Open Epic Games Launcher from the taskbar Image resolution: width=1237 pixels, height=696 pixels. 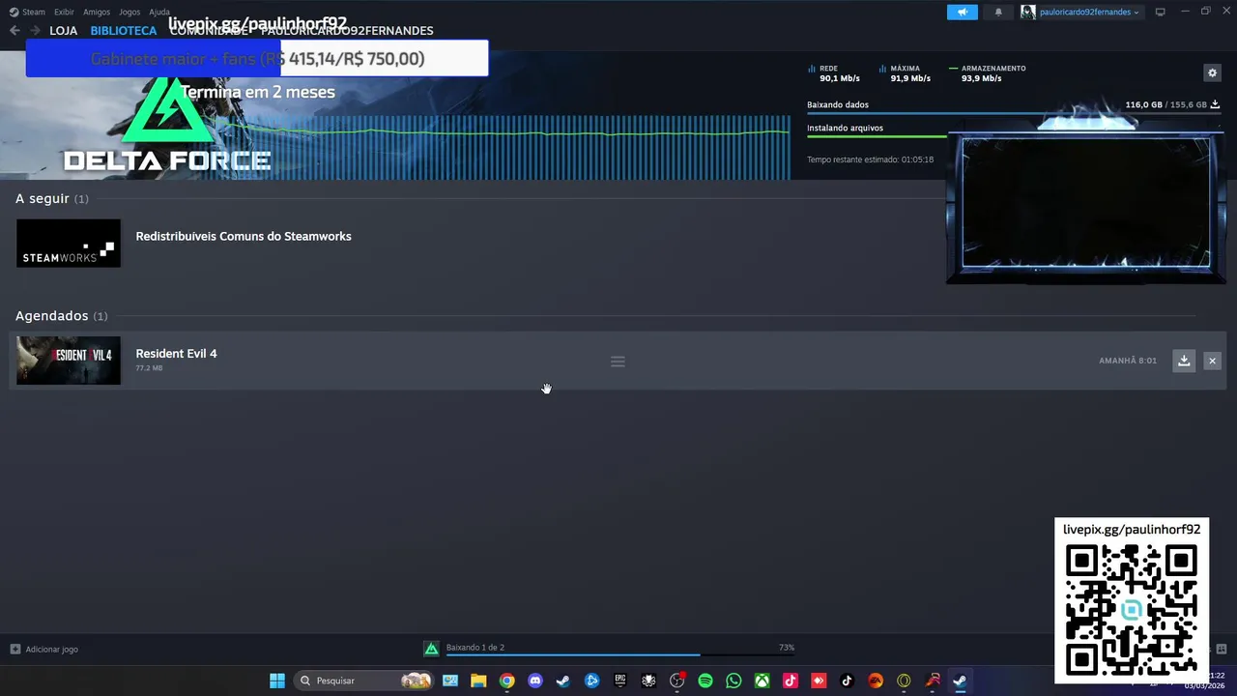point(620,681)
